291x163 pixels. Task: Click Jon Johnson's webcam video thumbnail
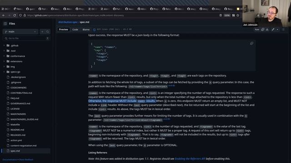[x=267, y=13]
